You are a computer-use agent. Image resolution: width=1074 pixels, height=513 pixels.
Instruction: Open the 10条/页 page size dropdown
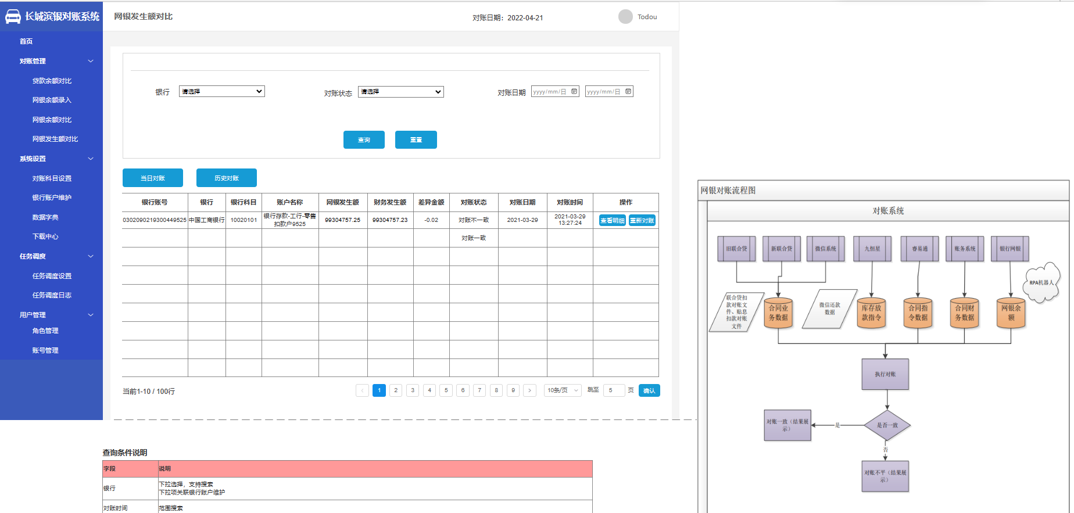point(563,390)
